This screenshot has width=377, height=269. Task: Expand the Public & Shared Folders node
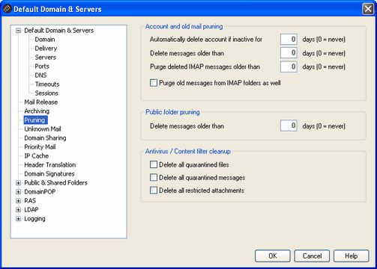pyautogui.click(x=18, y=183)
